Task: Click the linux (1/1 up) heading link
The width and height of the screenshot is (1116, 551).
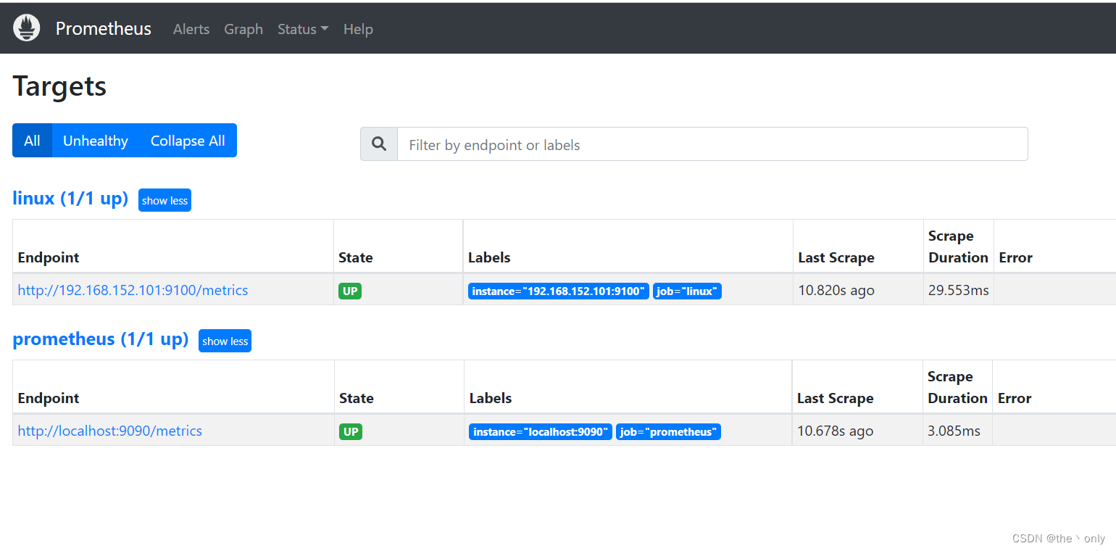Action: click(x=70, y=198)
